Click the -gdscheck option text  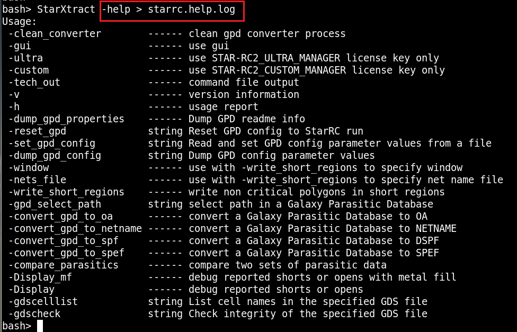click(x=34, y=314)
